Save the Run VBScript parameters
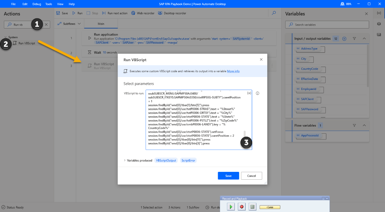Viewport: 385px width, 212px height. (228, 175)
